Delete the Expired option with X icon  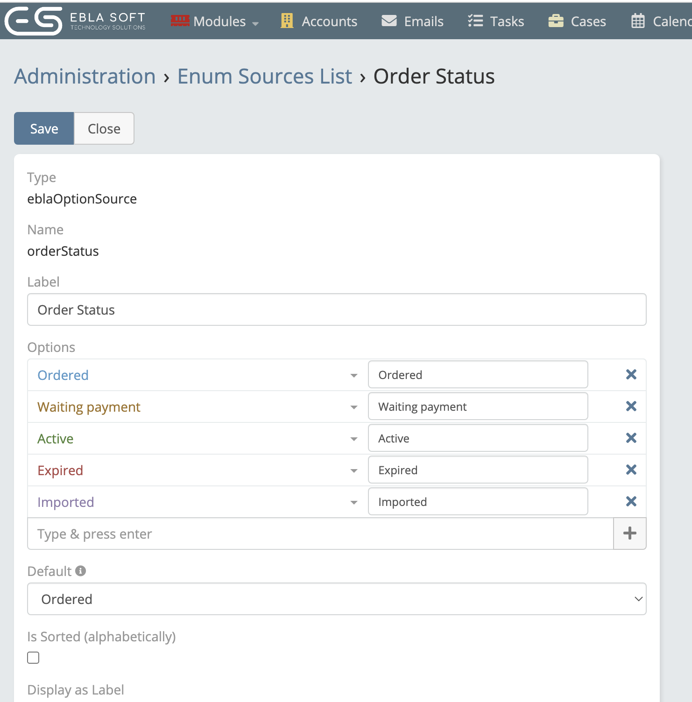pyautogui.click(x=631, y=470)
